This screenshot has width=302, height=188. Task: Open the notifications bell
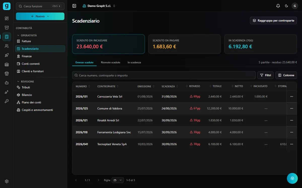pos(278,6)
